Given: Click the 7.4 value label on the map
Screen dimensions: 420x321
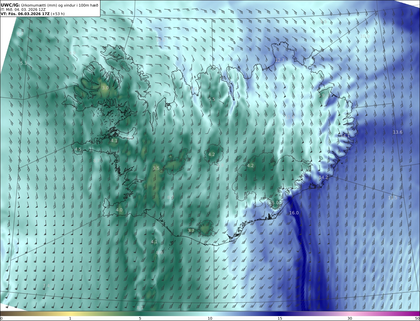Looking at the screenshot, I should click(x=46, y=286).
